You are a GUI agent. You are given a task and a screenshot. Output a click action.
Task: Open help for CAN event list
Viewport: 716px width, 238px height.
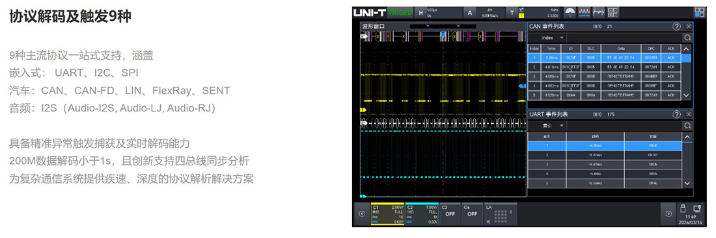pos(676,27)
